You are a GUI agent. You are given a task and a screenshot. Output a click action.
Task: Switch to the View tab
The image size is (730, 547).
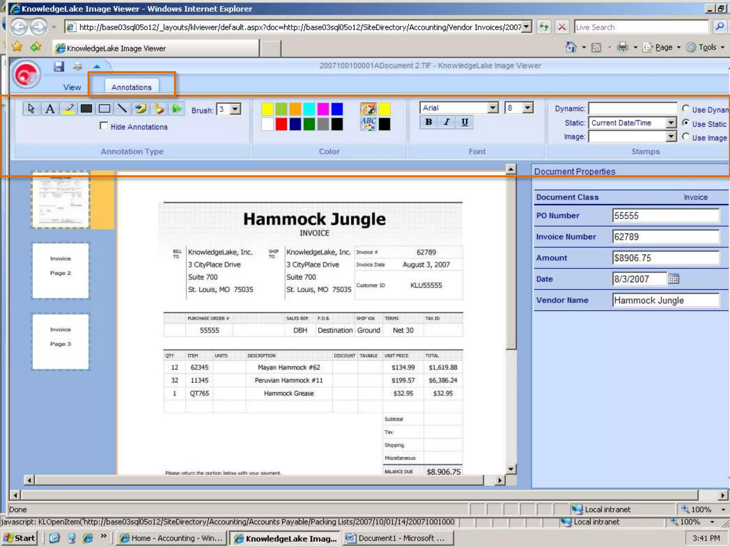[72, 87]
